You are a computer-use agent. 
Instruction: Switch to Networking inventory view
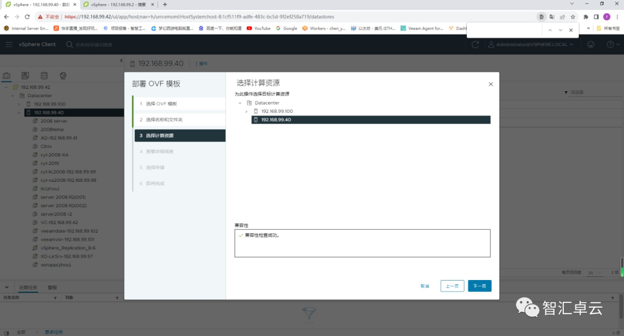point(63,76)
